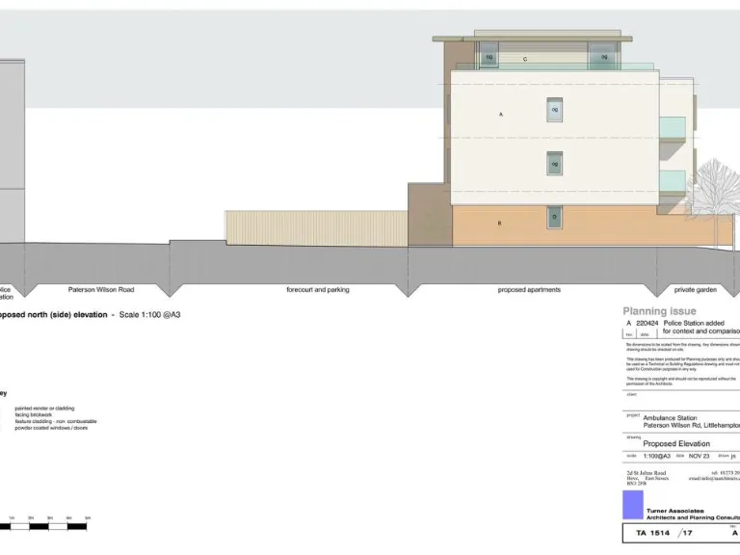740x555 pixels.
Task: Click the timber fence in the forecourt
Action: pos(315,227)
